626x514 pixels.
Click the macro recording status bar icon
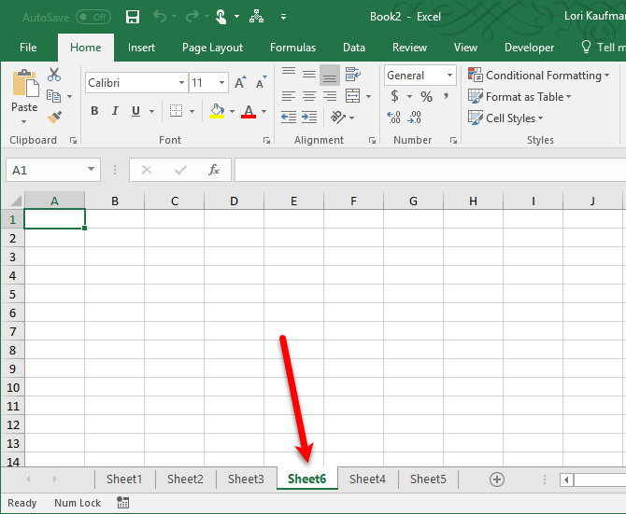(x=123, y=503)
